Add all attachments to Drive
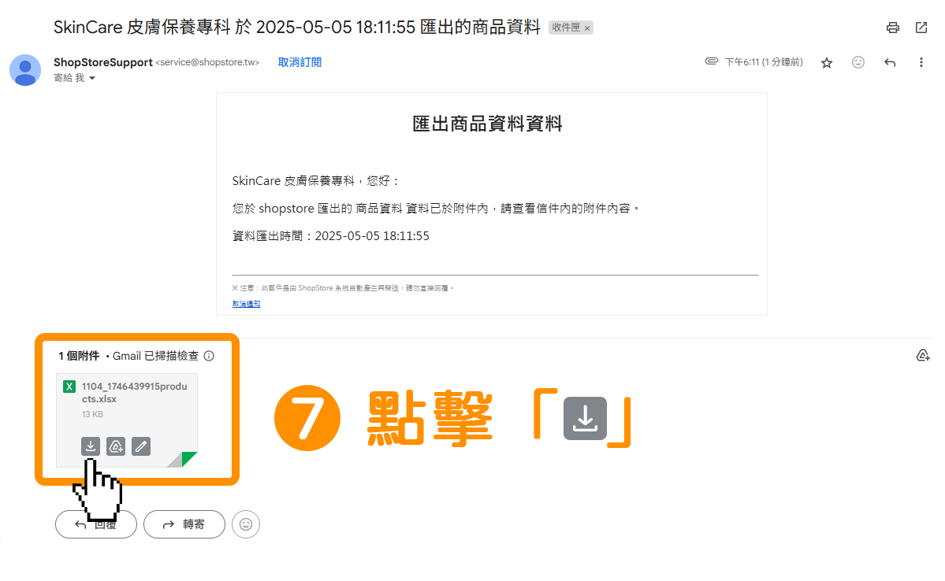 click(923, 355)
